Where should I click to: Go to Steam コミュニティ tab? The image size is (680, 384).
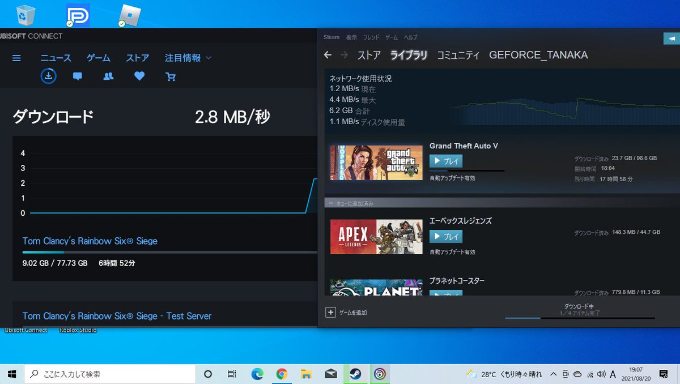pyautogui.click(x=458, y=55)
